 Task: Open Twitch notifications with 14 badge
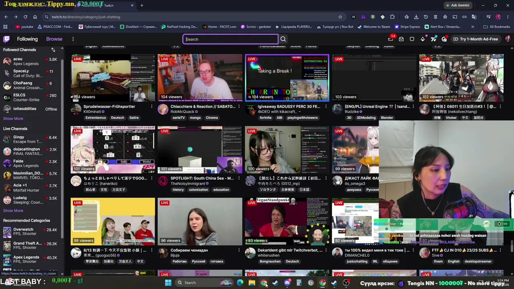coord(391,39)
